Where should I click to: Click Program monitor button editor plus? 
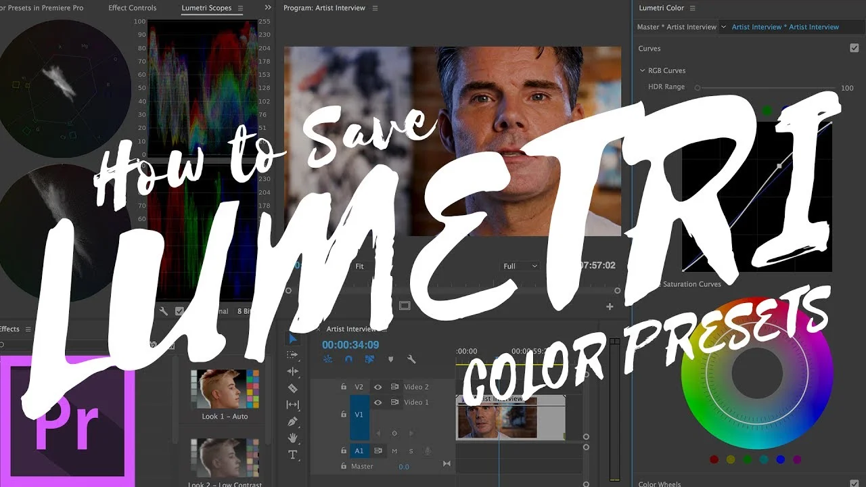pyautogui.click(x=610, y=306)
